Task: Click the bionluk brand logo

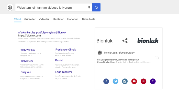Action: 148,41
